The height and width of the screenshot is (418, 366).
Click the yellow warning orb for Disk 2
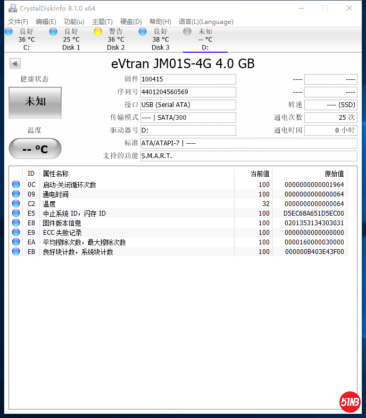click(x=98, y=31)
